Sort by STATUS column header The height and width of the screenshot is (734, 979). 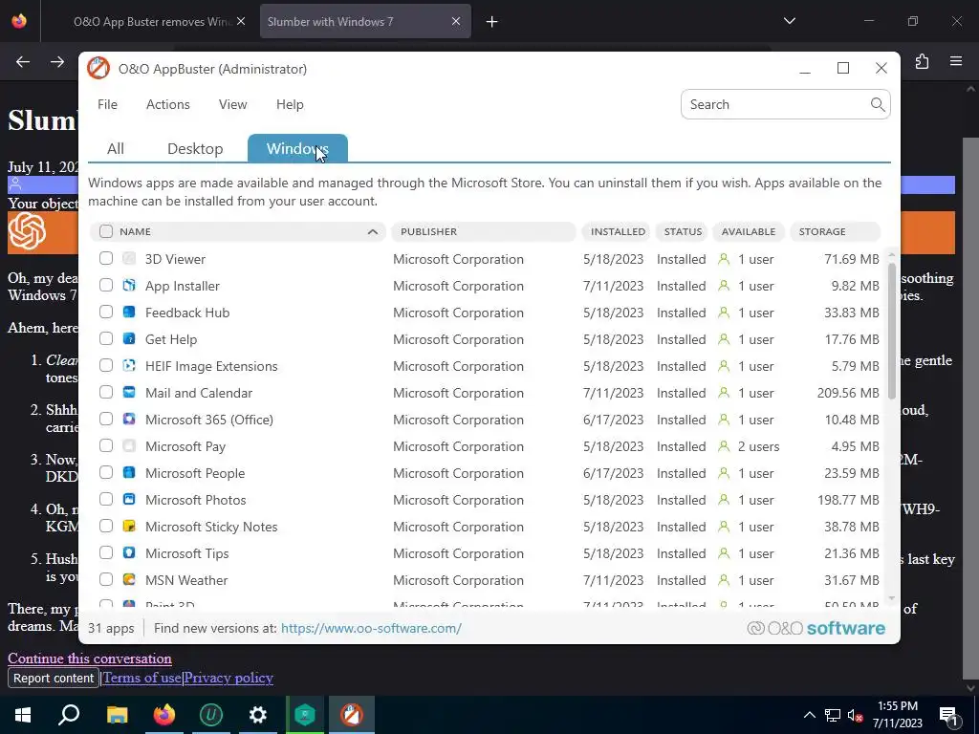pos(683,231)
